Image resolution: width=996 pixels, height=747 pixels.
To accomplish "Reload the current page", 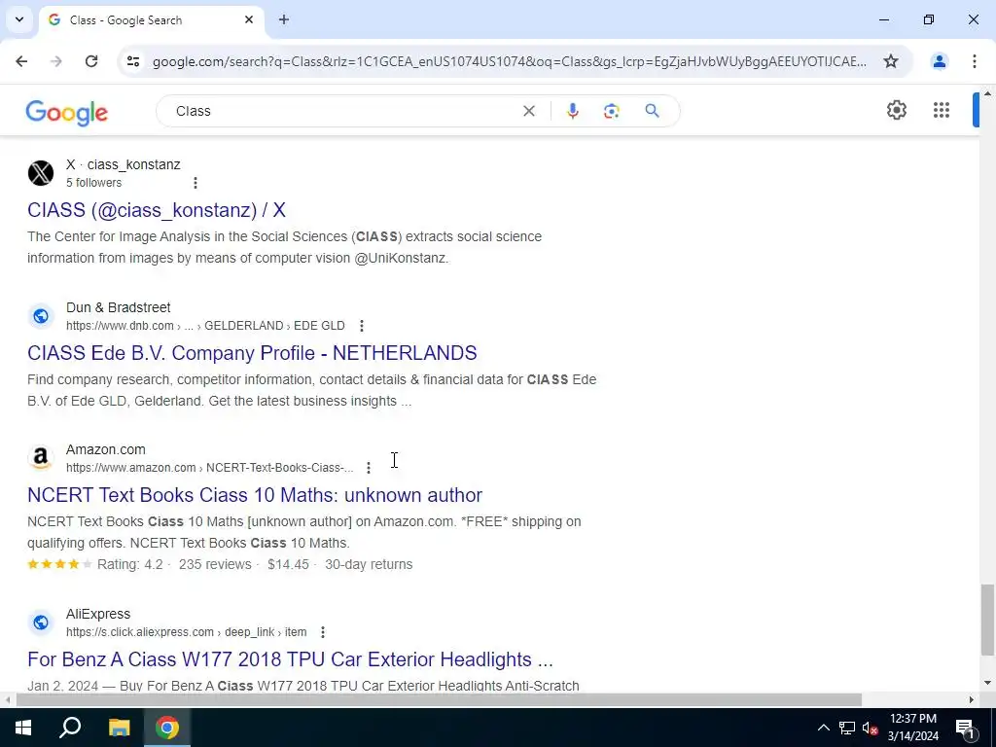I will pos(91,61).
